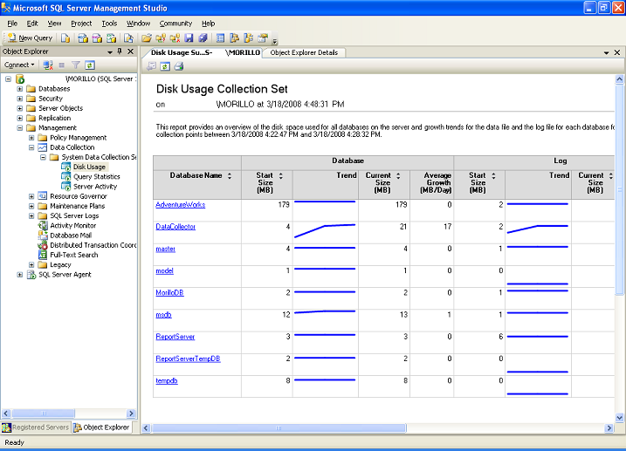626x451 pixels.
Task: Open the MorilloDB database link
Action: (x=169, y=293)
